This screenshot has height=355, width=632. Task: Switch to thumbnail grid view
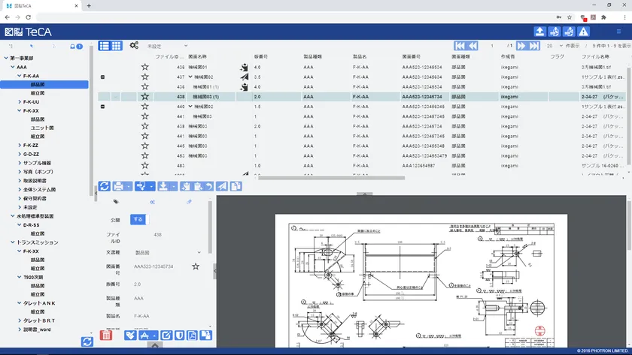(117, 46)
